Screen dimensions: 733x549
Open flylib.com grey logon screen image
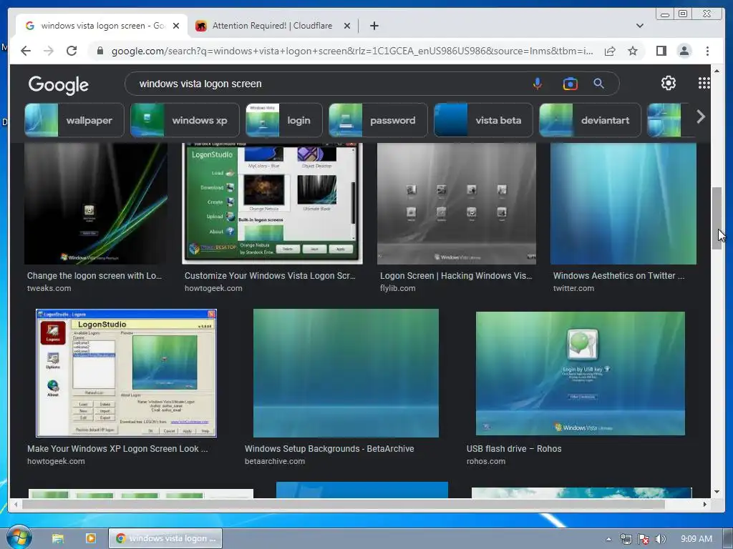point(457,204)
